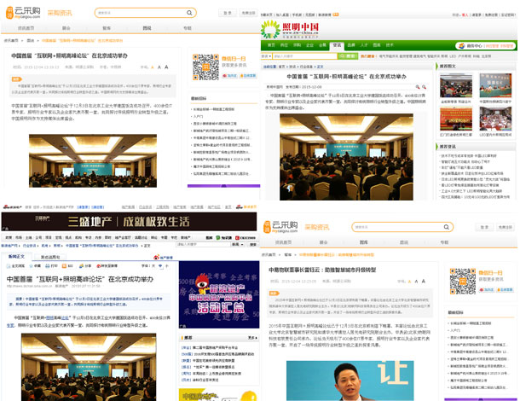Click 加入桌面 link at 照明中国 top bar
This screenshot has height=401, width=520.
click(x=282, y=15)
